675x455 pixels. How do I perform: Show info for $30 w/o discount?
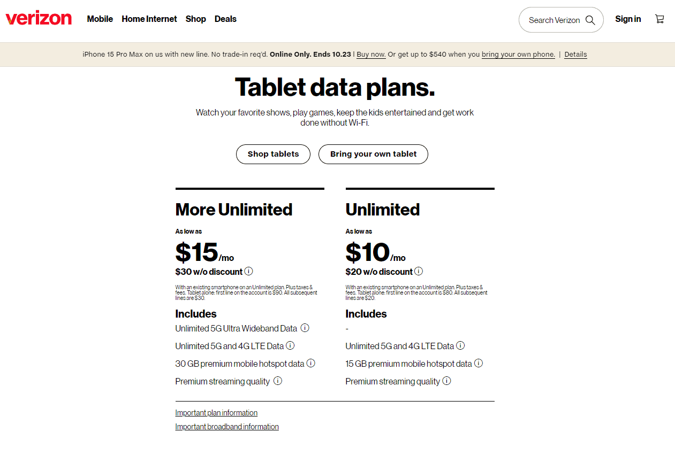pyautogui.click(x=249, y=271)
